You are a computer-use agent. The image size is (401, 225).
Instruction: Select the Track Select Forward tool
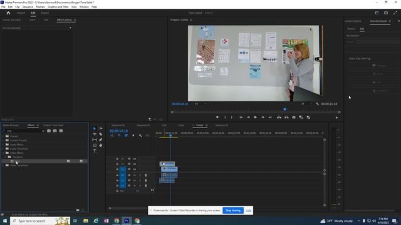point(101,128)
